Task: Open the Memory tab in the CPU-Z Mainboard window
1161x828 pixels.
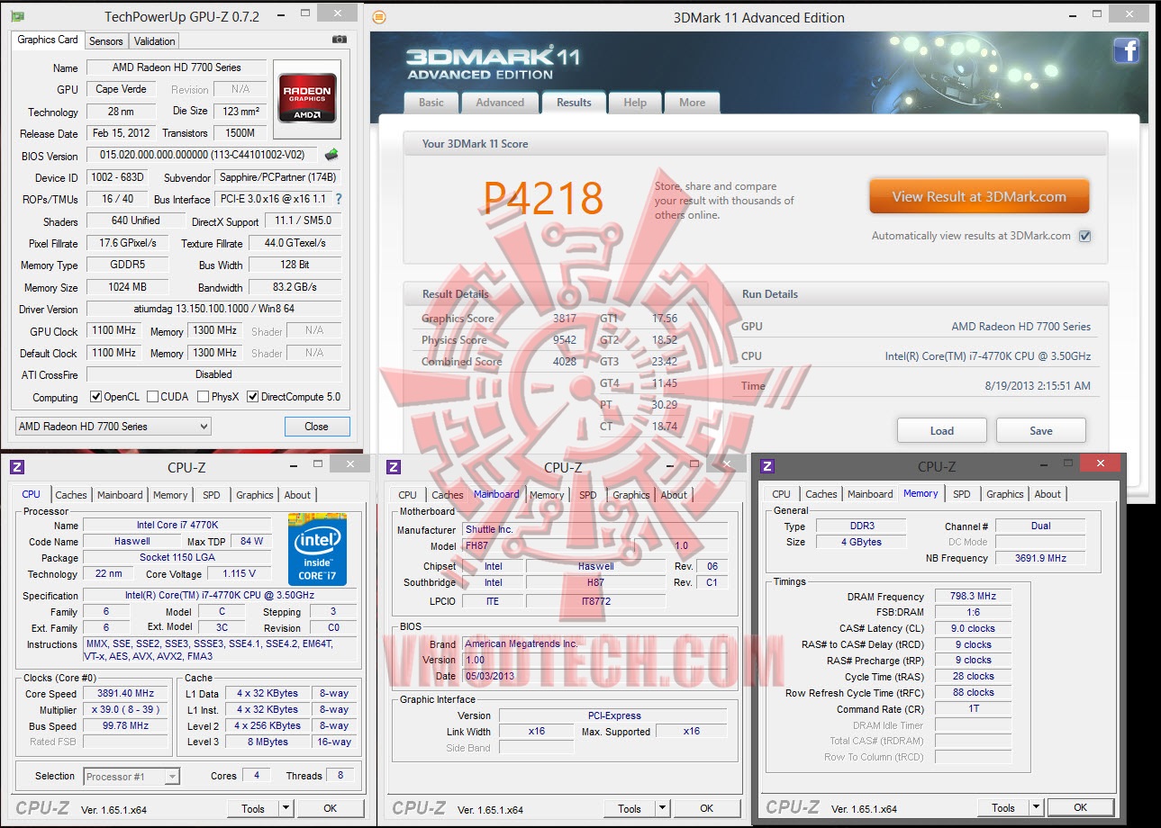Action: 547,495
